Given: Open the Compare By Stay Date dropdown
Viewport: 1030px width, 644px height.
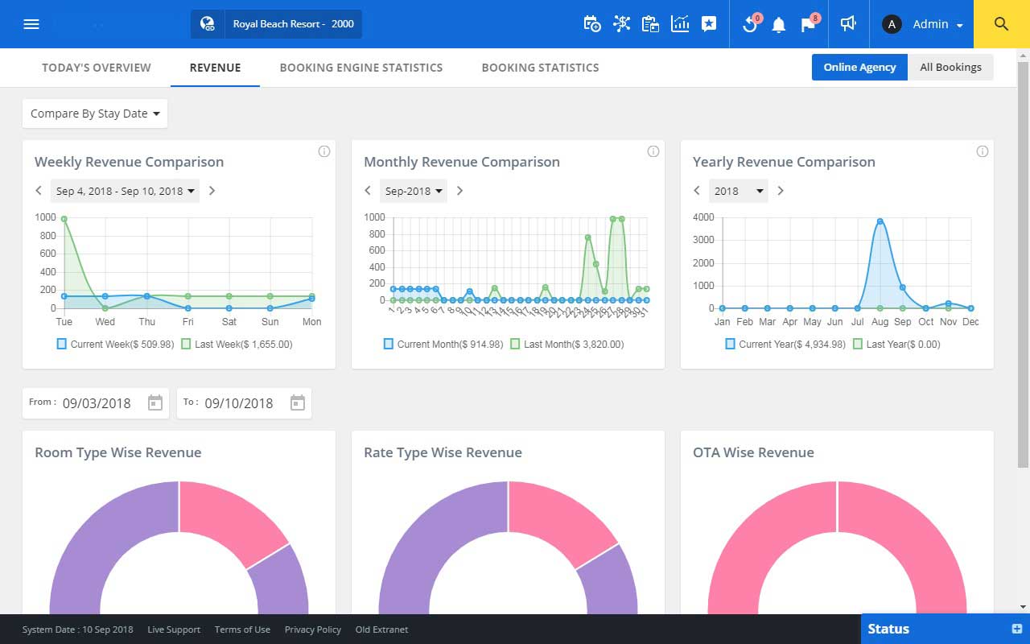Looking at the screenshot, I should (95, 114).
